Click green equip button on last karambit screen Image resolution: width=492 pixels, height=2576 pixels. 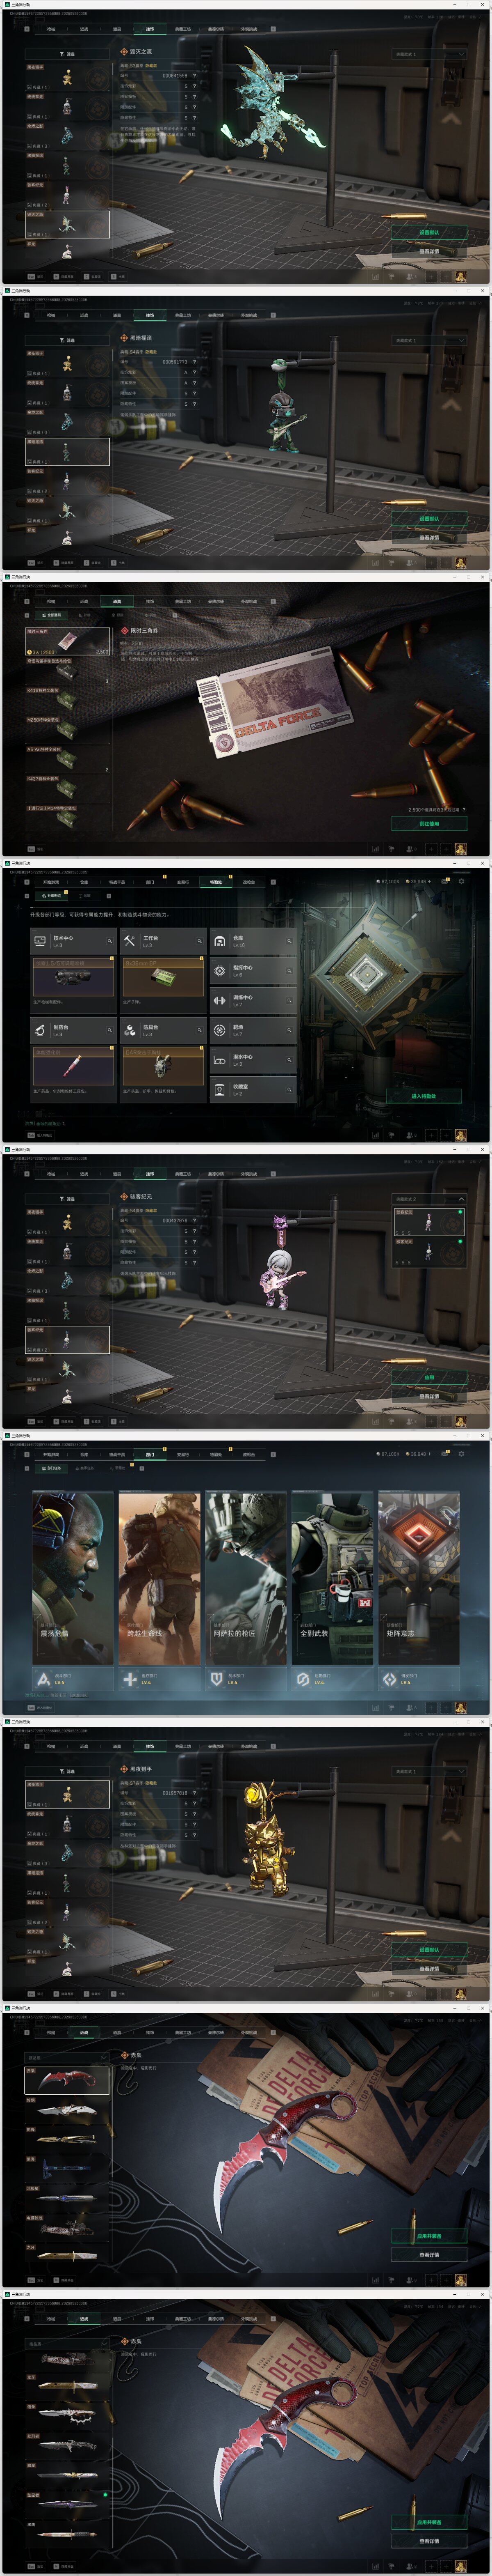tap(429, 2522)
